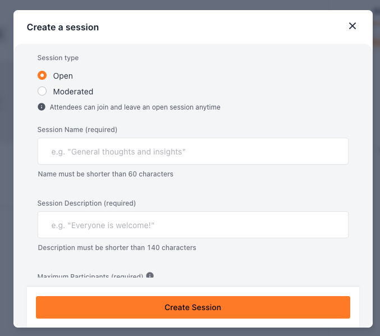Select the Moderated session type radio button
Viewport: 380px width, 336px height.
42,91
